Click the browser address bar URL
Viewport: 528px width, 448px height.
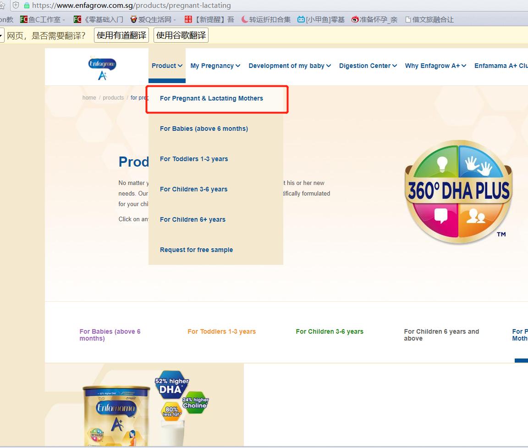[x=132, y=6]
